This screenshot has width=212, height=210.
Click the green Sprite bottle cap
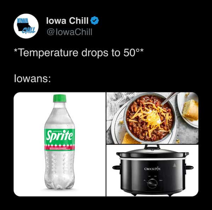click(x=59, y=98)
